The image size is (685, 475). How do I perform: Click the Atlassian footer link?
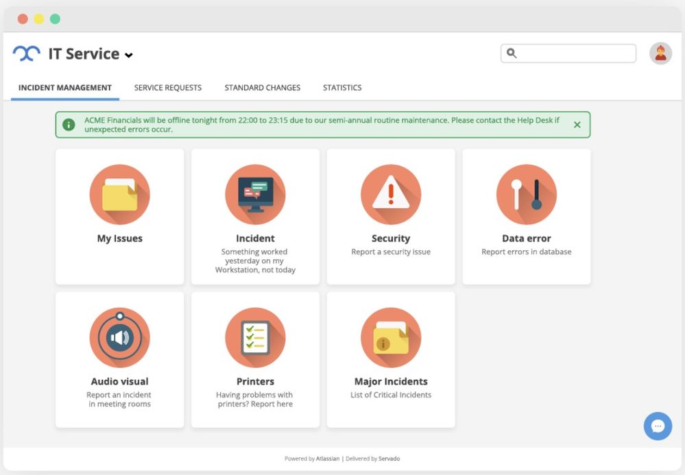[x=328, y=459]
